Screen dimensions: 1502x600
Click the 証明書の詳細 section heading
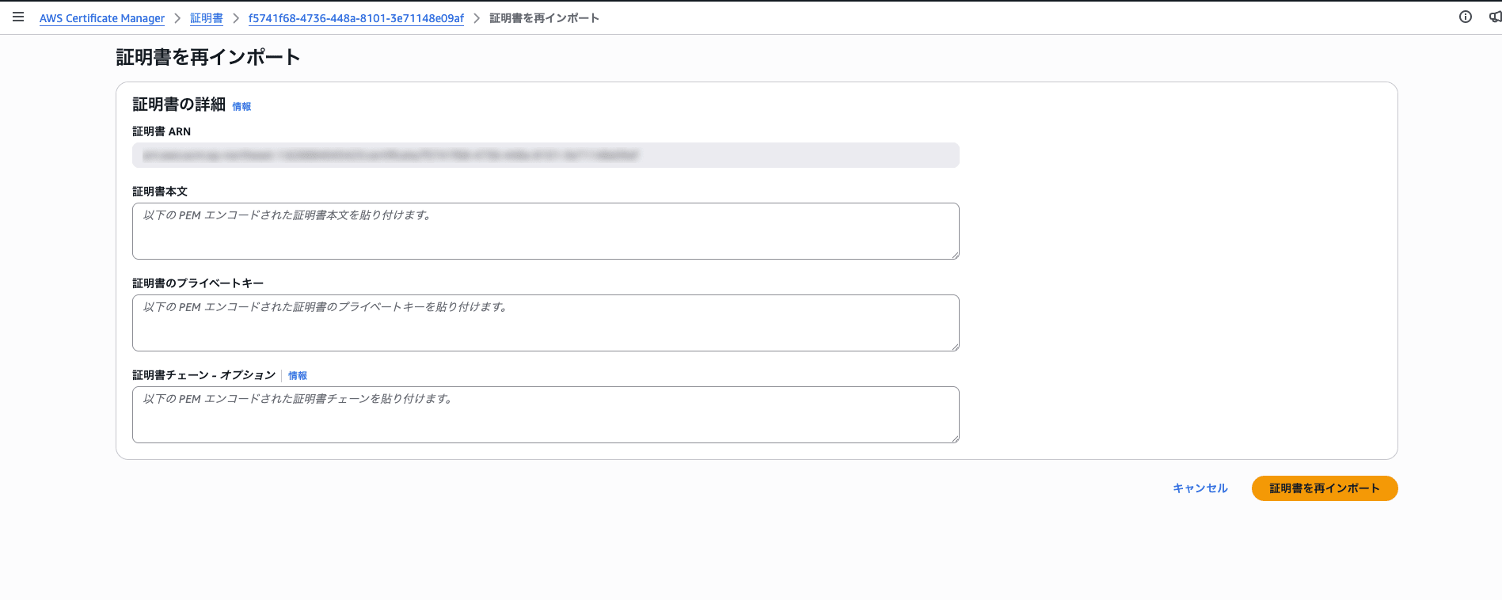point(179,104)
